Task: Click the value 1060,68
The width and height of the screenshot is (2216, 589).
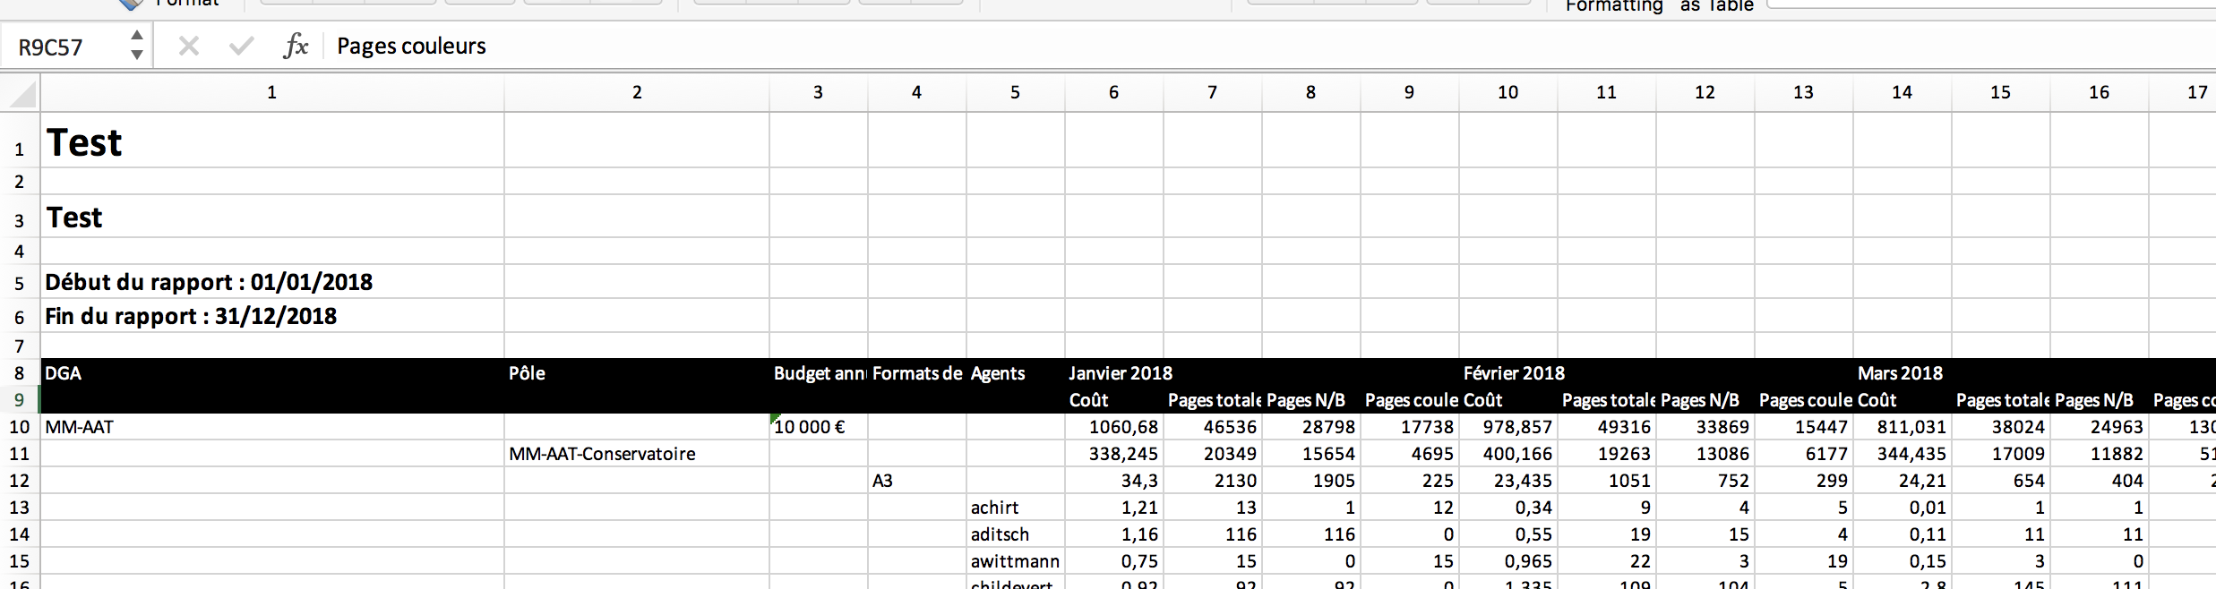Action: click(1114, 427)
